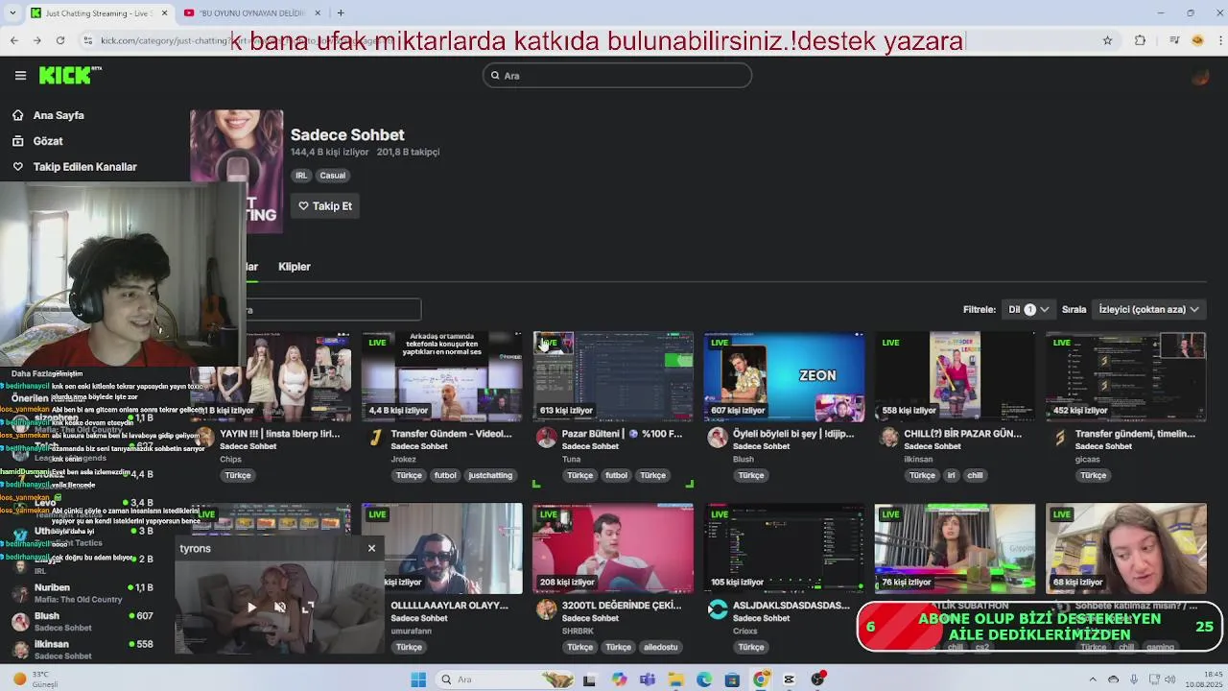The height and width of the screenshot is (691, 1228).
Task: Click the Tuna channel avatar
Action: 546,438
